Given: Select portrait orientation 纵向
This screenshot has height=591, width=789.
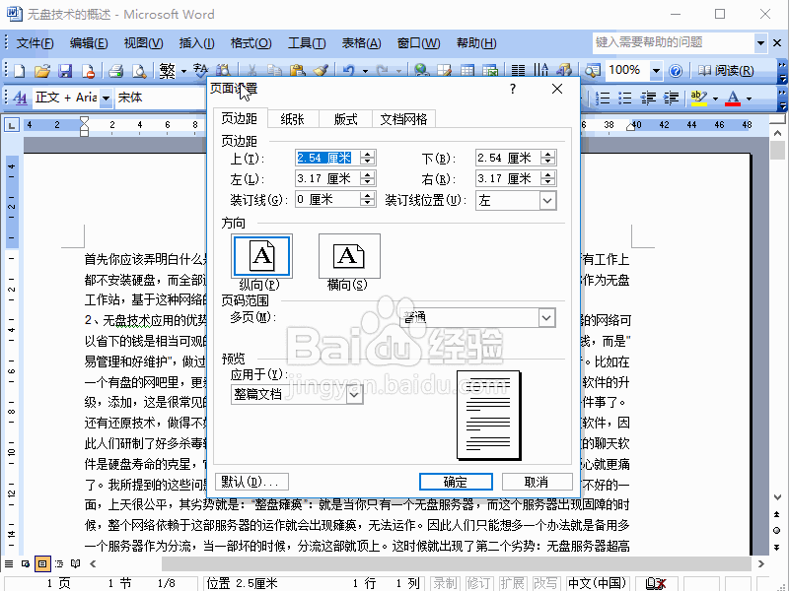Looking at the screenshot, I should 261,256.
